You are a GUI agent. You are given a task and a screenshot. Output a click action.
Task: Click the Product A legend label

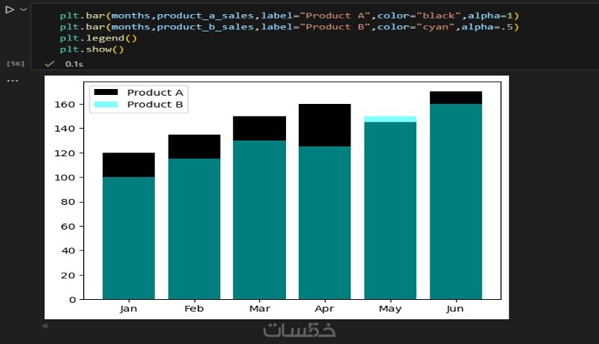click(155, 92)
